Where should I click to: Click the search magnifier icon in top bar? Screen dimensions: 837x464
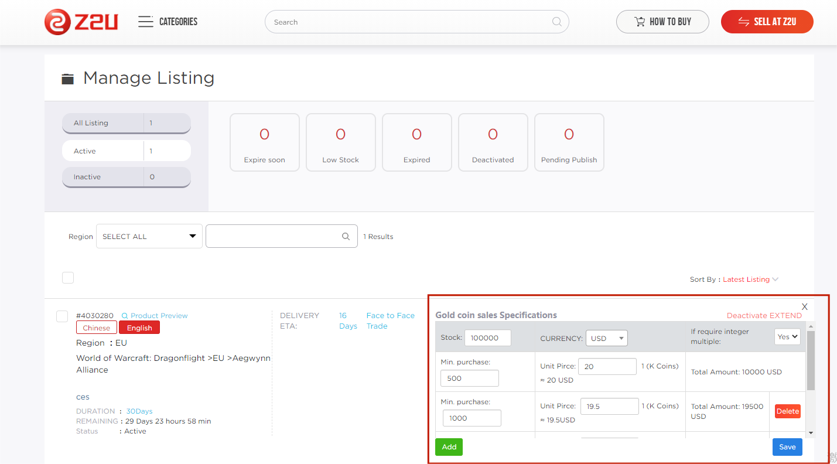(556, 22)
